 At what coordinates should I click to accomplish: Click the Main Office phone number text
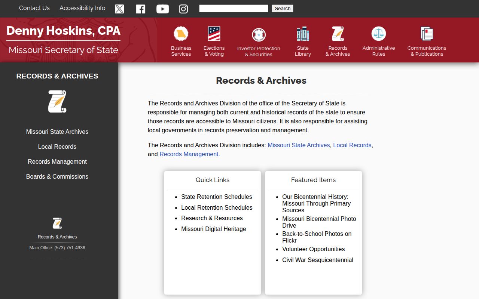[57, 248]
